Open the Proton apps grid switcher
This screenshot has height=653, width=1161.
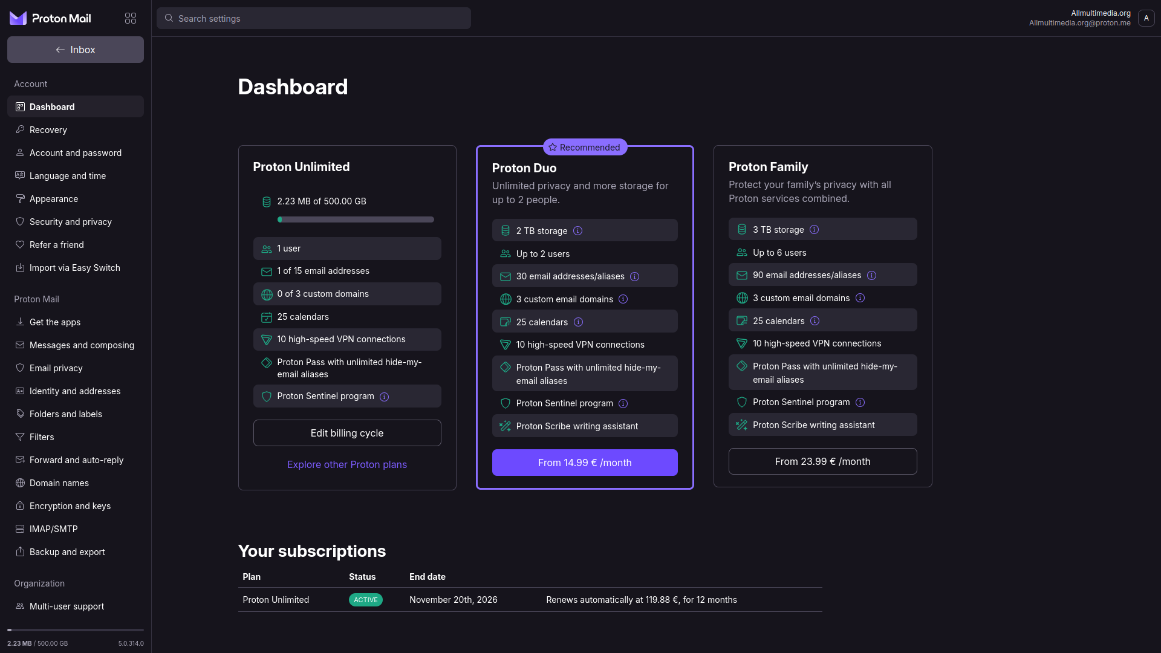tap(131, 18)
